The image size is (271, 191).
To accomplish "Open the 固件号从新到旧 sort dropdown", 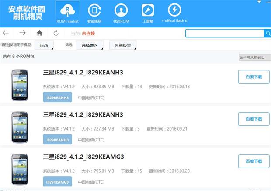I will (255, 57).
